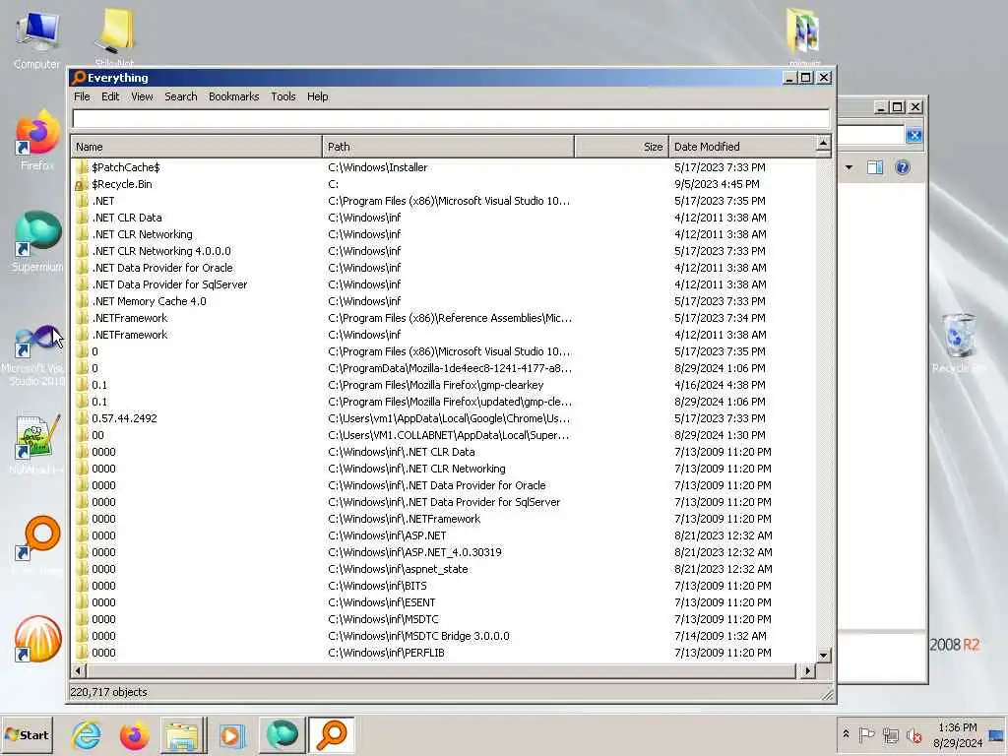Select the Recycle Bin desktop icon
Viewport: 1008px width, 756px height.
(x=959, y=342)
